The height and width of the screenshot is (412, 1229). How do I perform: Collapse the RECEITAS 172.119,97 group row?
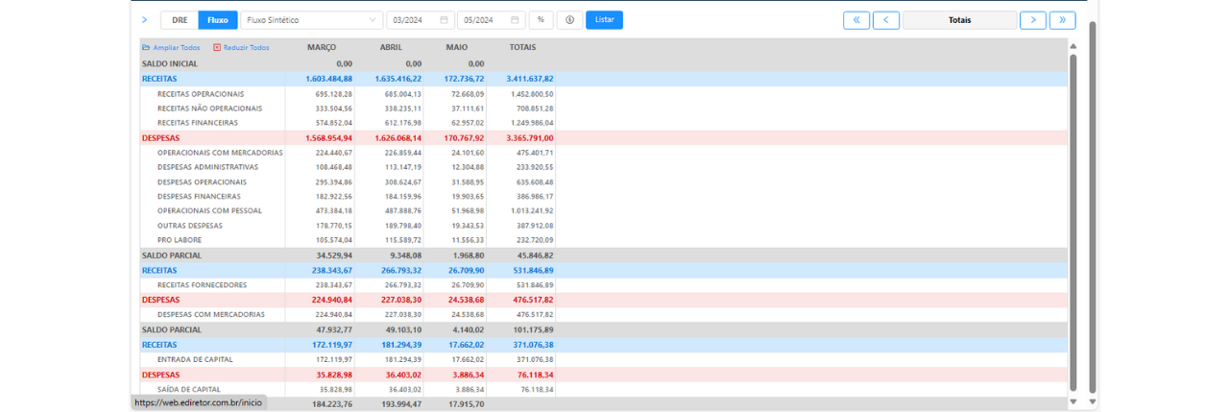click(603, 345)
